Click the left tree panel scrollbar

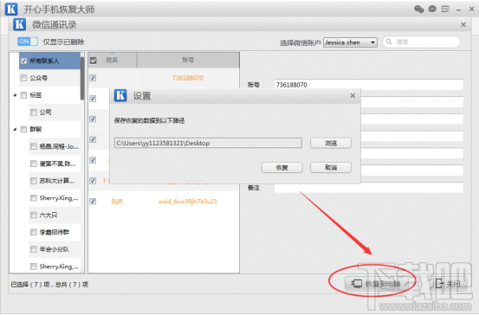click(82, 79)
